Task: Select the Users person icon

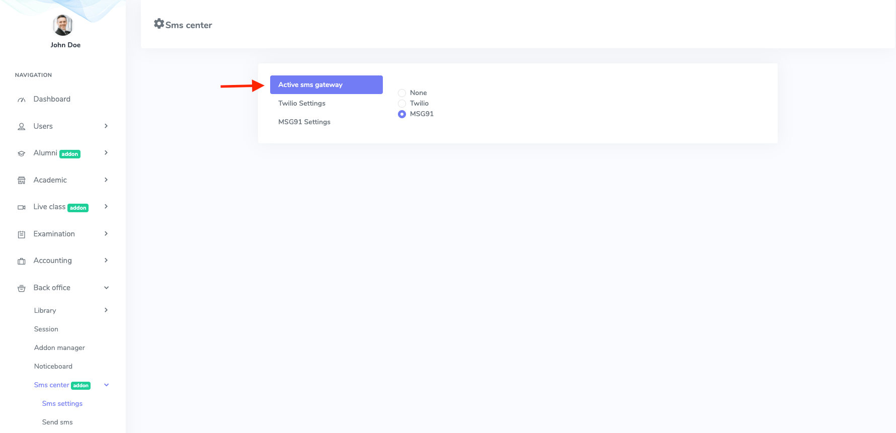Action: point(21,126)
